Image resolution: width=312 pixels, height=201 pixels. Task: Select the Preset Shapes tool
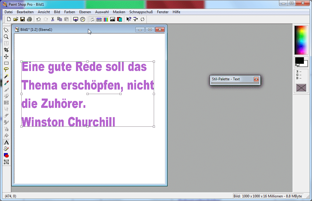point(6,155)
